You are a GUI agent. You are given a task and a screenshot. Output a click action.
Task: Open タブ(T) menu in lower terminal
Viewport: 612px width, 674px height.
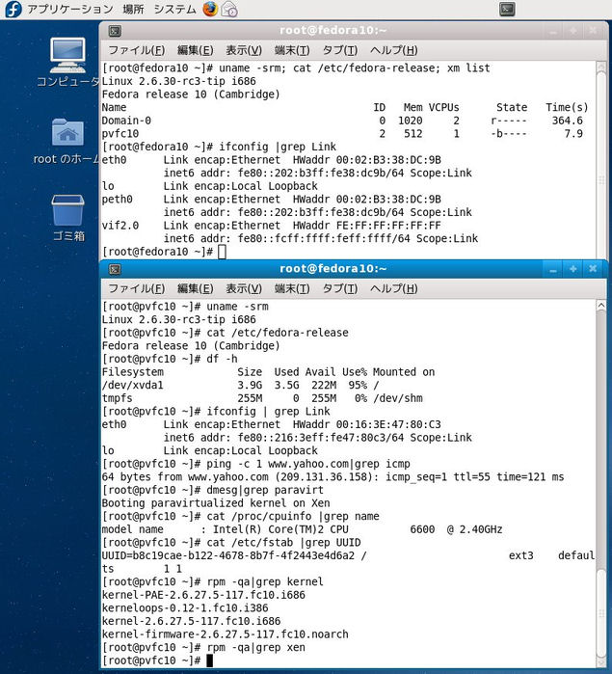coord(340,288)
